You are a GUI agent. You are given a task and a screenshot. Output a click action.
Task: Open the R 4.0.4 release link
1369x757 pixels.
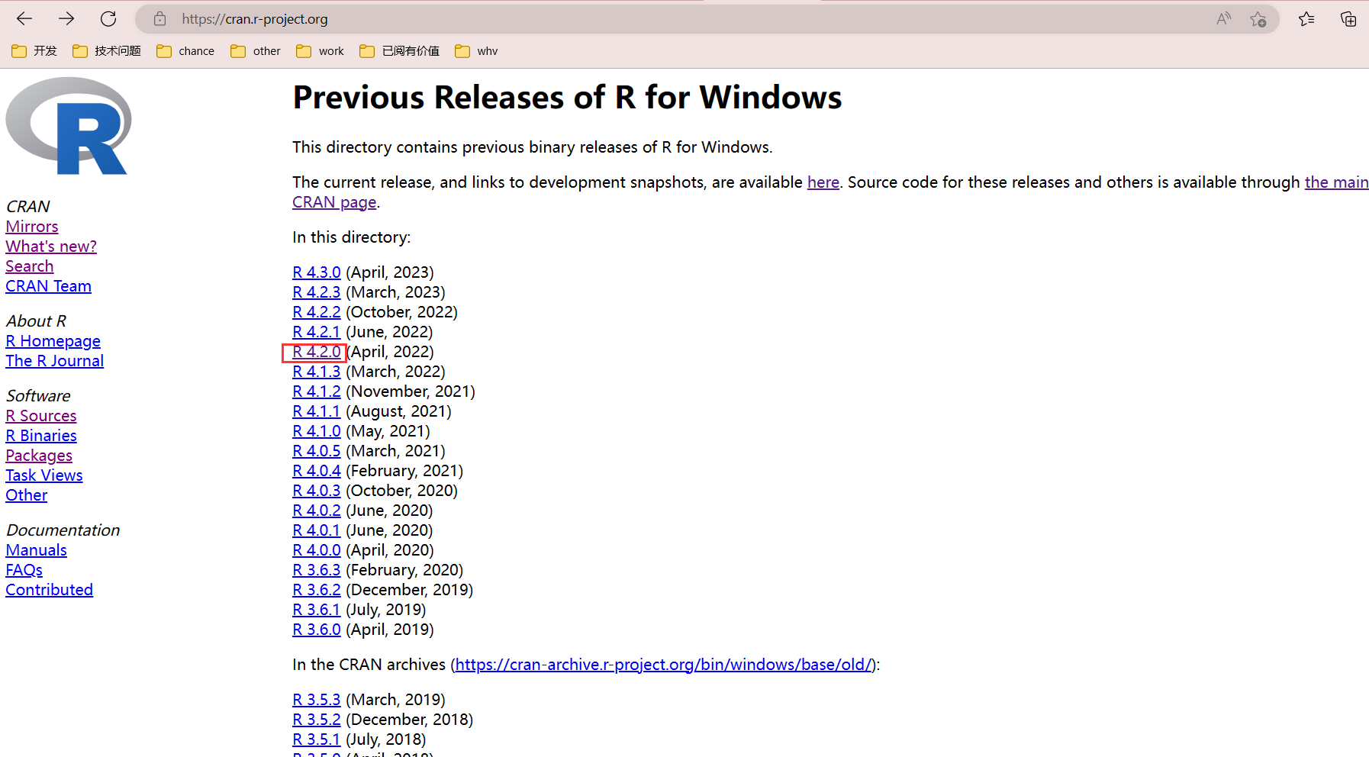(x=317, y=471)
